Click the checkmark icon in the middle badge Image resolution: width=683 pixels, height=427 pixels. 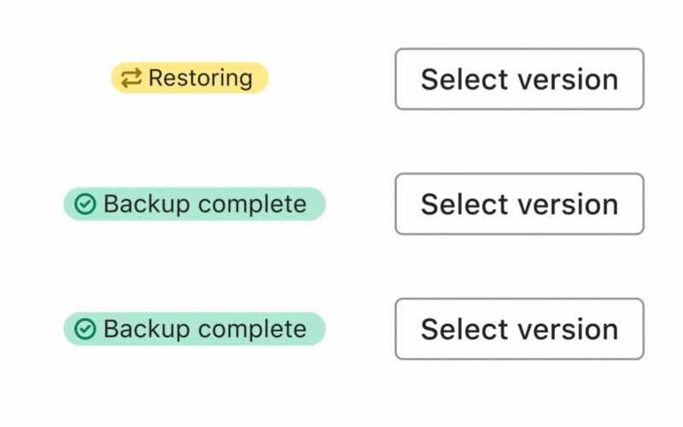pos(85,204)
